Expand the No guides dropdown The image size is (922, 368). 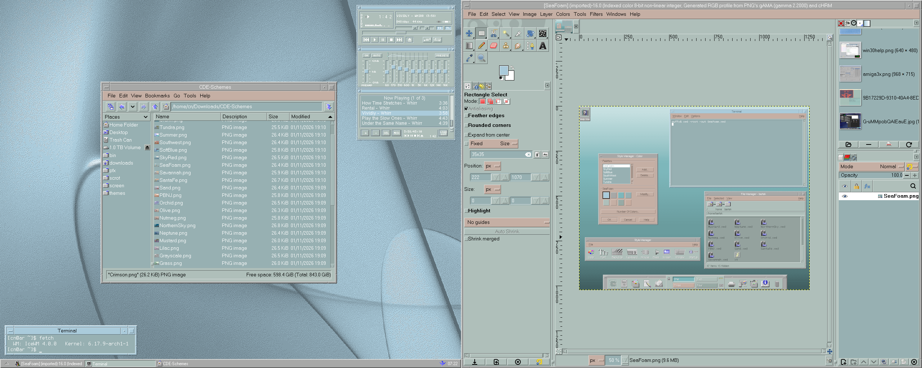tap(507, 222)
